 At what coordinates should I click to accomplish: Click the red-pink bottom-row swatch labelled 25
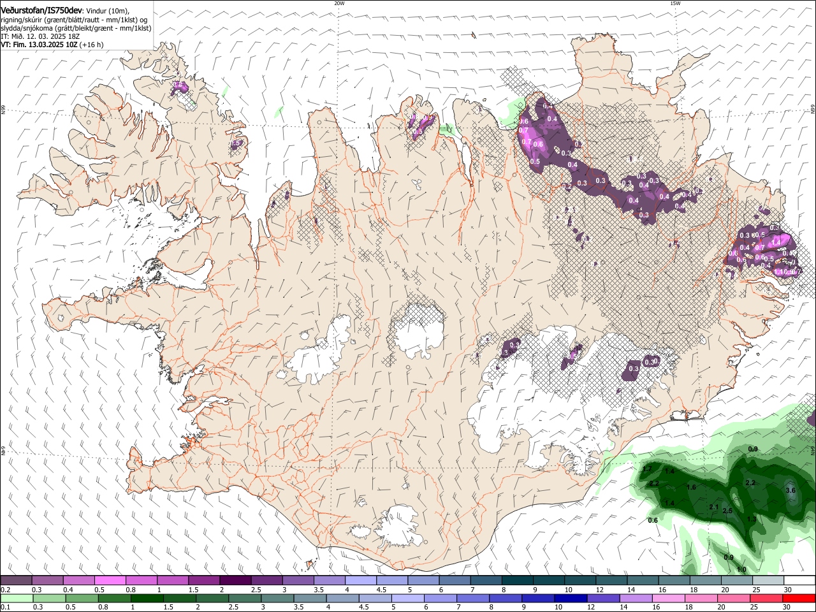pos(766,599)
